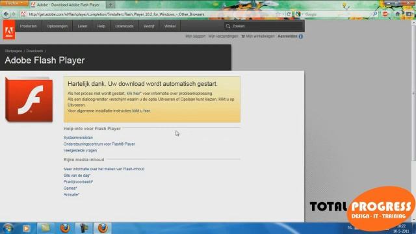Open the Producten menu
The image size is (416, 234).
click(29, 26)
